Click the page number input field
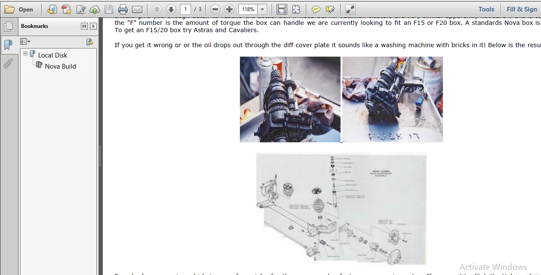The height and width of the screenshot is (275, 541). (185, 9)
